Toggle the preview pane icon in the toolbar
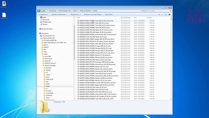This screenshot has height=118, width=209. click(x=166, y=14)
